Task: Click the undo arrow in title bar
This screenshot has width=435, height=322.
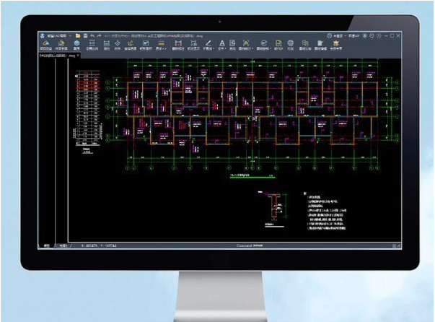Action: pos(93,35)
